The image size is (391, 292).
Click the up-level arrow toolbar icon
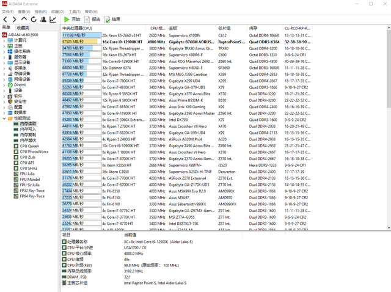[x=24, y=19]
